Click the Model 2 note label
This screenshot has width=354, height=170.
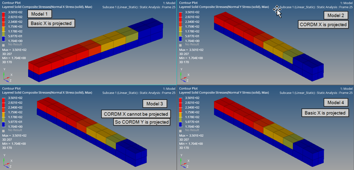(336, 15)
